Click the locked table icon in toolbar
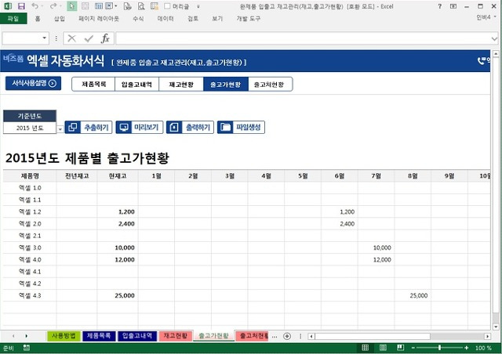 (155, 6)
